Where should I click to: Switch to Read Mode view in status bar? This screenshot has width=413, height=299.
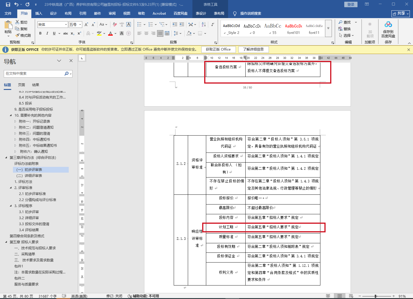point(328,296)
